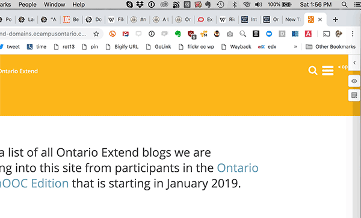Open the orange hypothes.is-like extension icon
Viewport: 361px width, 218px height.
(x=113, y=34)
